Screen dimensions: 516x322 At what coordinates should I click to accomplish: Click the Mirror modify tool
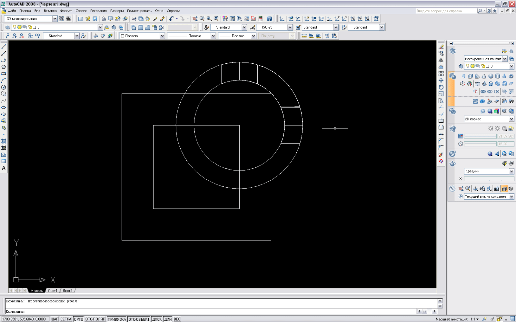click(441, 60)
